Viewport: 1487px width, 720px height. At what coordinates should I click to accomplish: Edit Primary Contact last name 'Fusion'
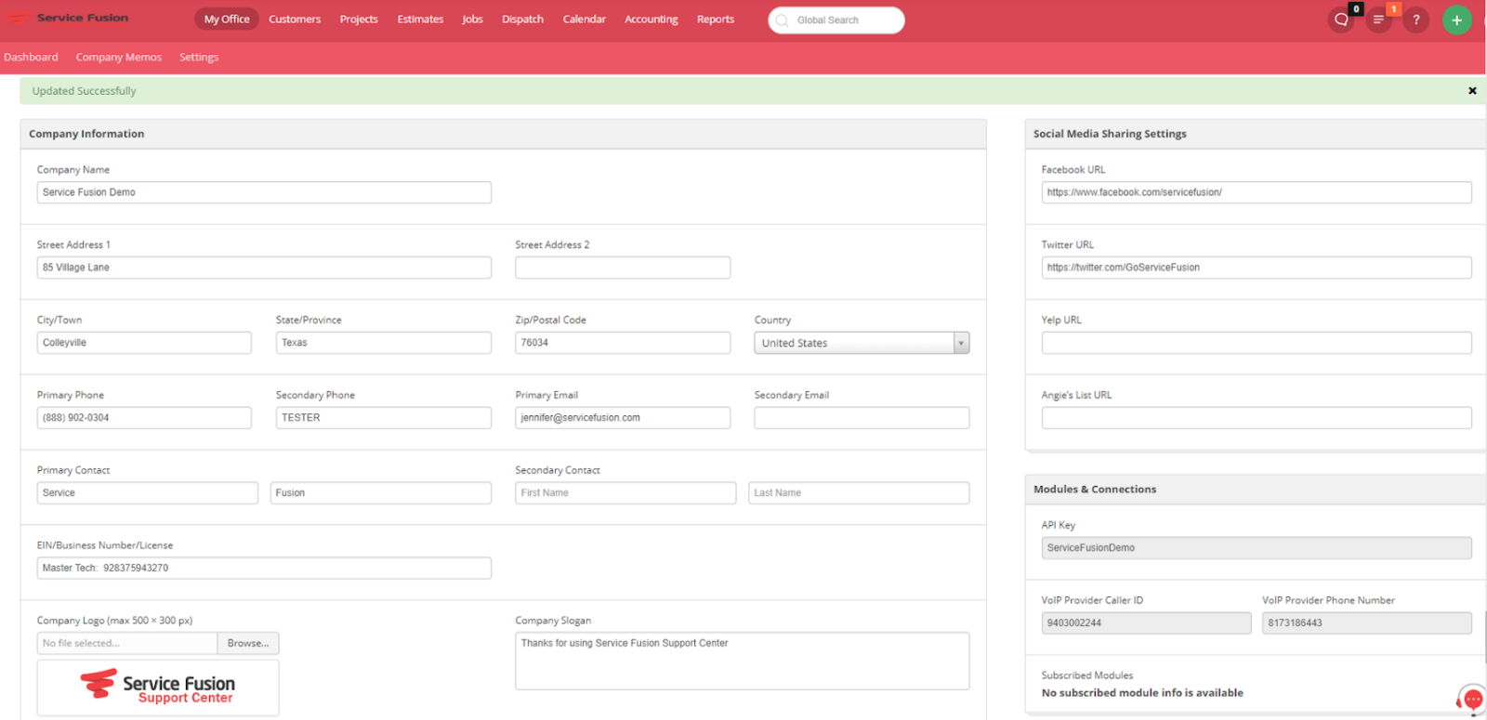click(x=381, y=493)
